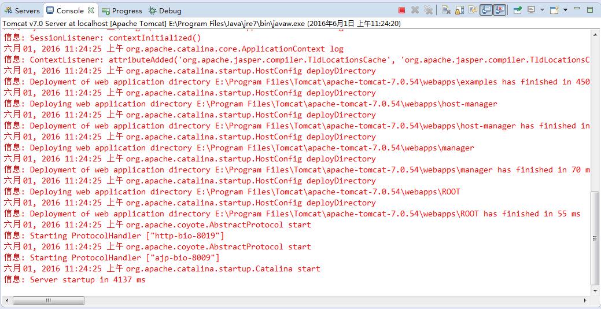The height and width of the screenshot is (309, 601).
Task: Click the 'webapps\manager has finished in 70' line
Action: [x=296, y=170]
